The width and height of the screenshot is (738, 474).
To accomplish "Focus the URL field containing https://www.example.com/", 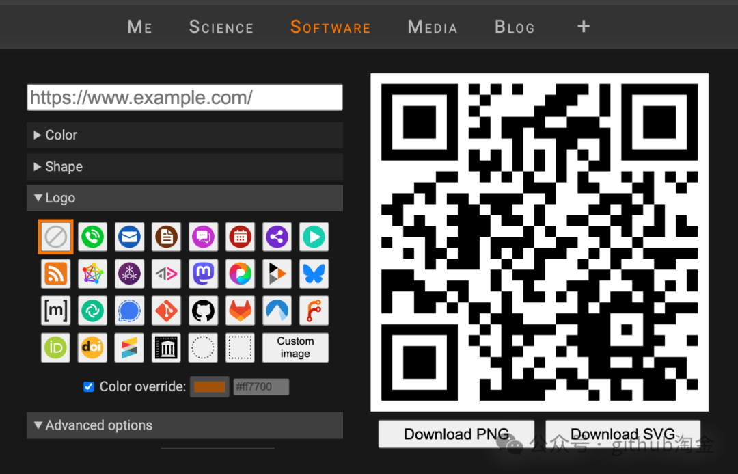I will pyautogui.click(x=185, y=98).
